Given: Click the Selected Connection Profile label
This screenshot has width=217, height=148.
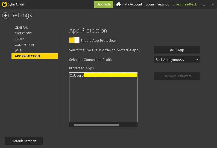Looking at the screenshot, I should click(x=91, y=60).
